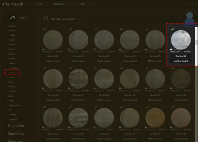198x142 pixels.
Task: Click MAX Downloaded button under Wood042
Action: pos(181,61)
